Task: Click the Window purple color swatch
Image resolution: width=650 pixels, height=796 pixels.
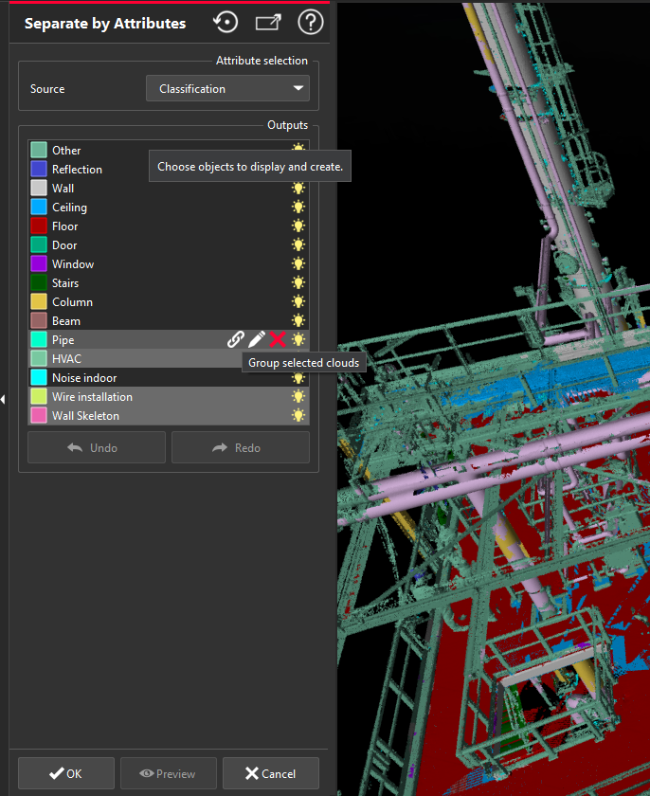Action: click(x=39, y=263)
